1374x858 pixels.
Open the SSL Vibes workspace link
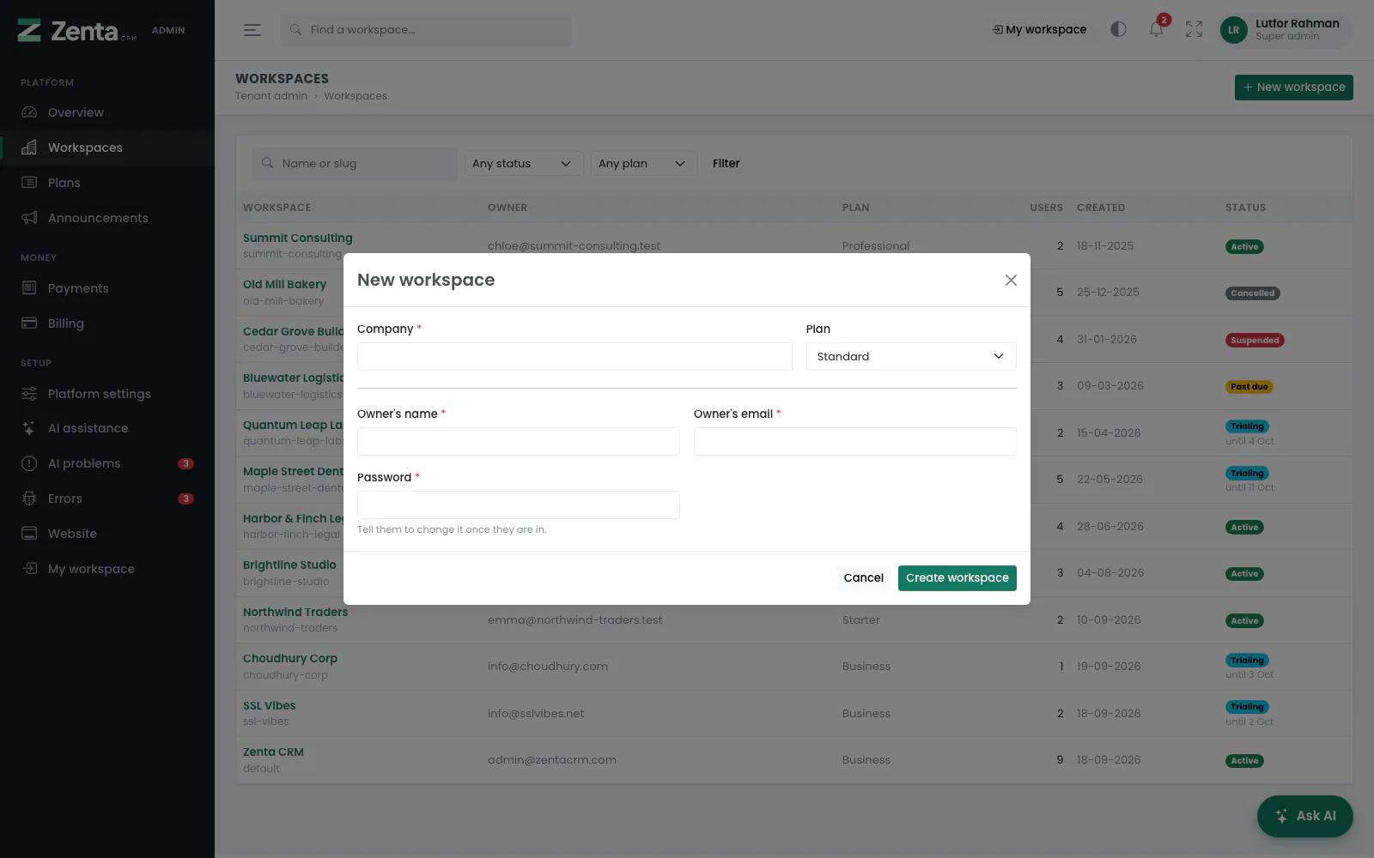tap(269, 706)
